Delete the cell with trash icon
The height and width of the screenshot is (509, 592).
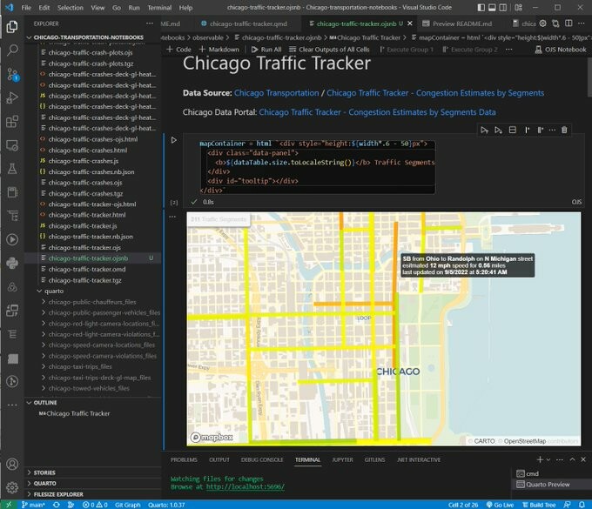tap(564, 130)
